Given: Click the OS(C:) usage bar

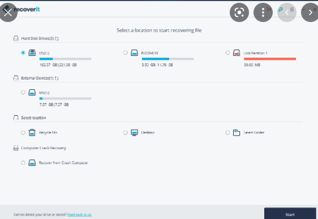Looking at the screenshot, I should coord(65,59).
